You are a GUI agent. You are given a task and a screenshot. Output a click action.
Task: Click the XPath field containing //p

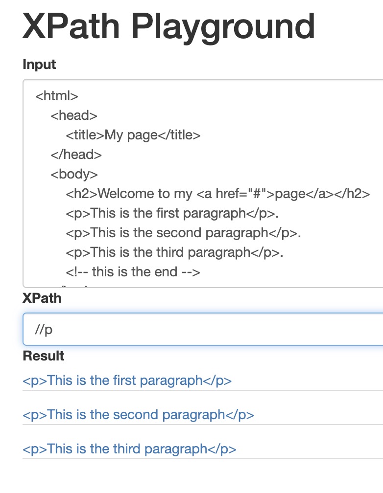(x=203, y=329)
